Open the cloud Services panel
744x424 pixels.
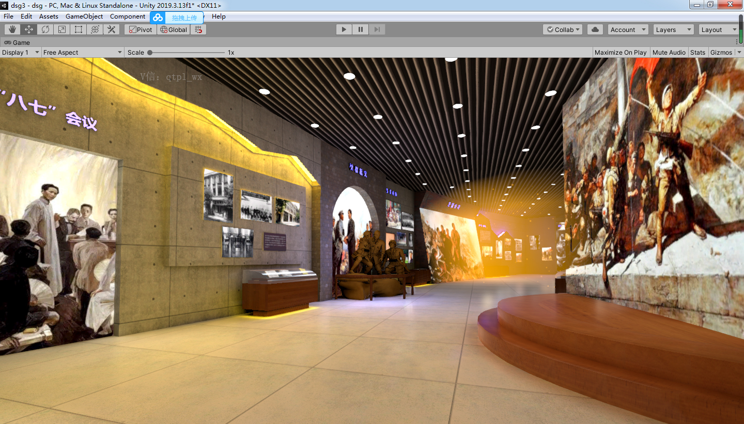595,29
